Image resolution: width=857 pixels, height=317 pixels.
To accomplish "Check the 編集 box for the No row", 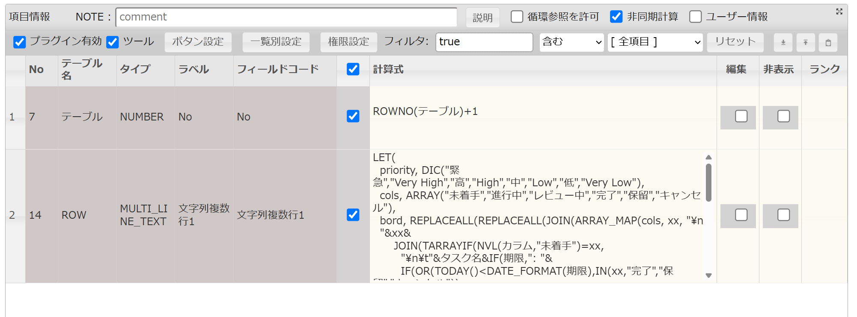I will pyautogui.click(x=741, y=116).
